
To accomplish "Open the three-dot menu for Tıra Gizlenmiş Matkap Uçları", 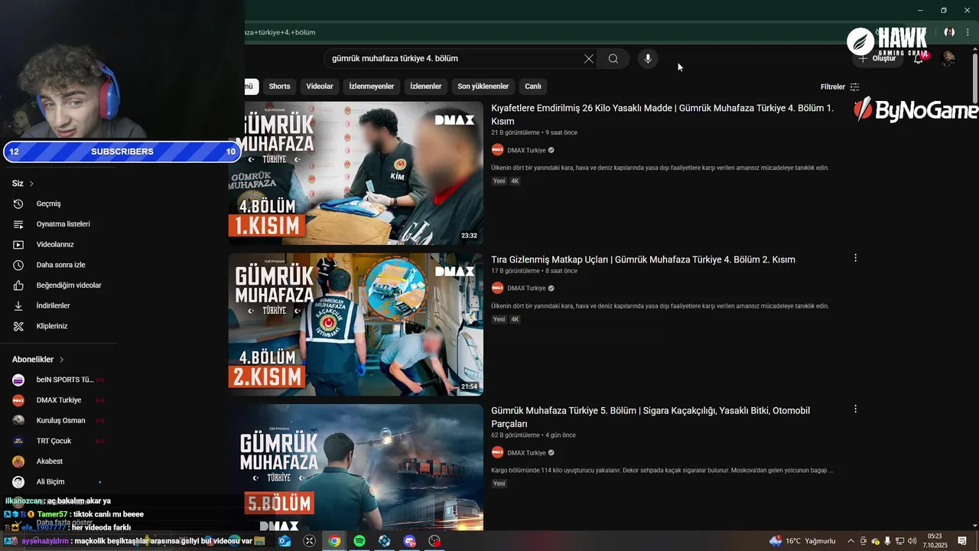I will tap(855, 258).
